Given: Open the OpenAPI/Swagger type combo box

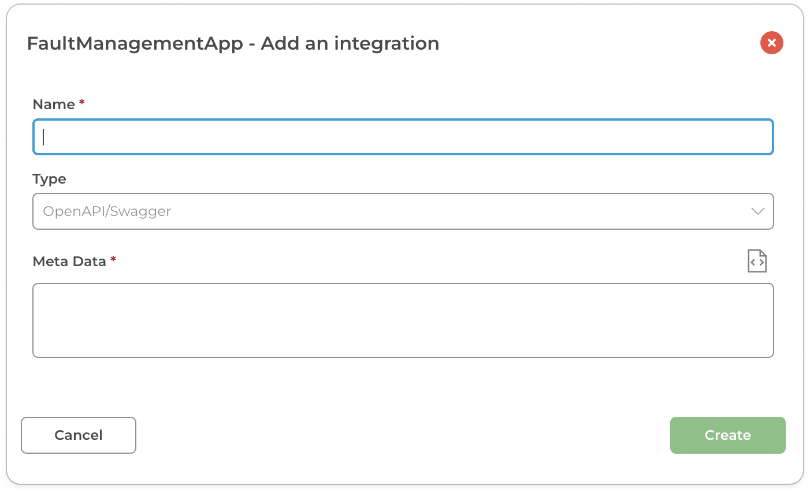Looking at the screenshot, I should tap(403, 211).
